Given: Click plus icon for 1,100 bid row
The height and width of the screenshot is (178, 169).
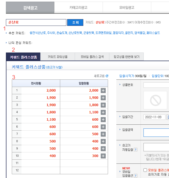Looking at the screenshot, I should tap(103, 112).
